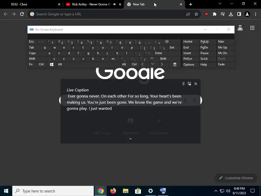Image resolution: width=261 pixels, height=196 pixels.
Task: Click the Mv Up key on On-Screen Keyboard
Action: (225, 47)
